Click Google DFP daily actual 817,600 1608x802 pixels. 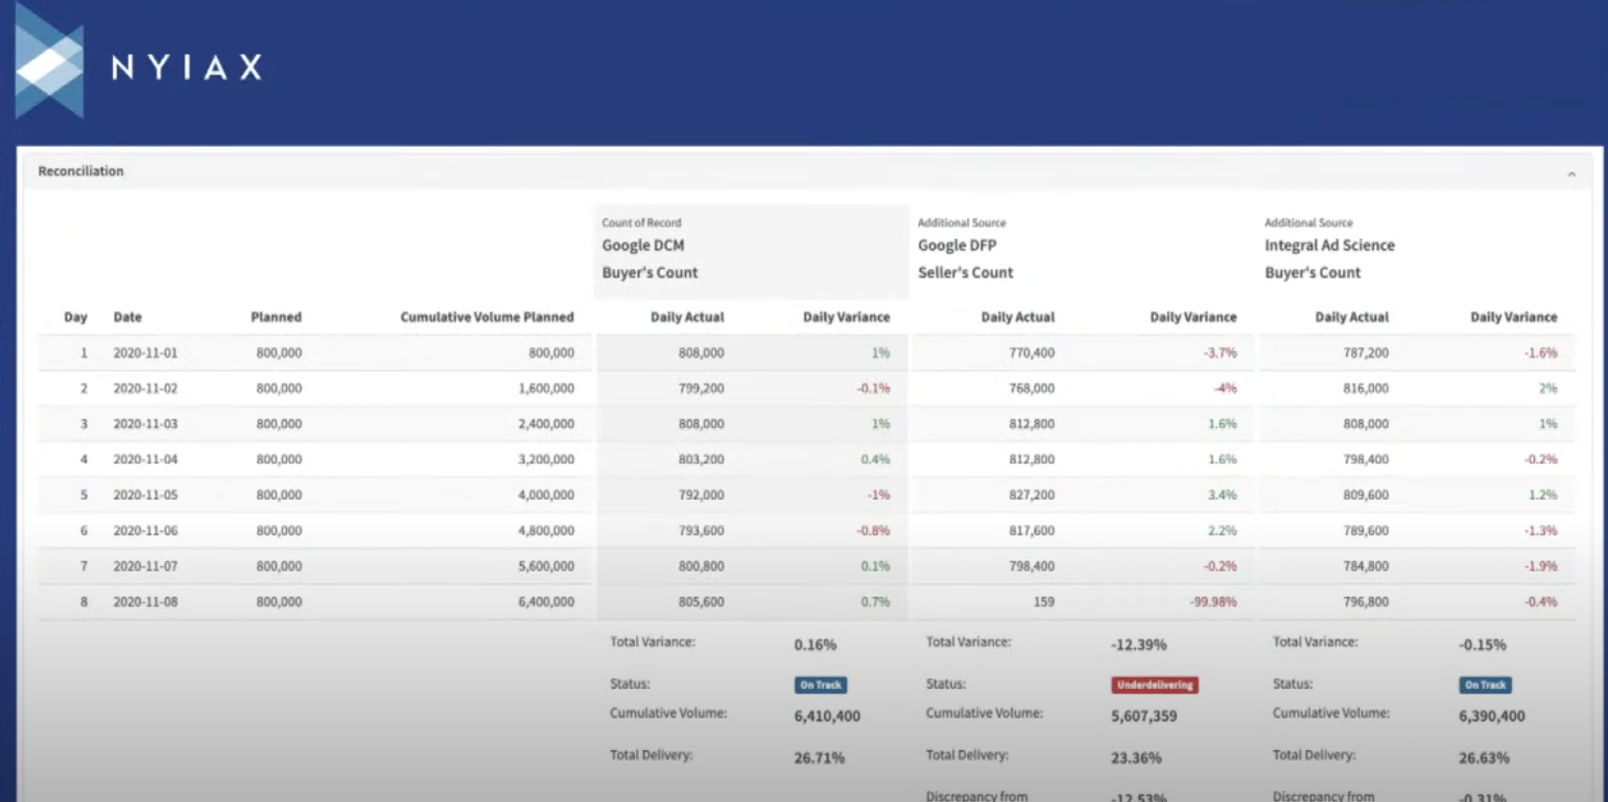[x=1031, y=531]
